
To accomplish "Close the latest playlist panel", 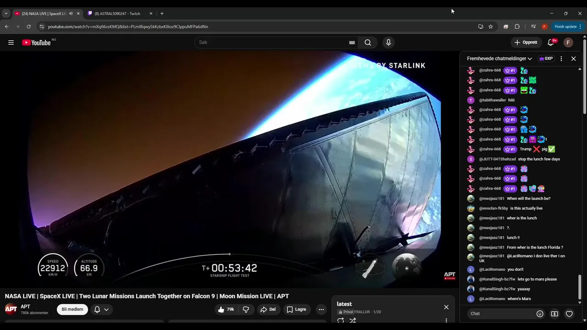I will point(446,307).
